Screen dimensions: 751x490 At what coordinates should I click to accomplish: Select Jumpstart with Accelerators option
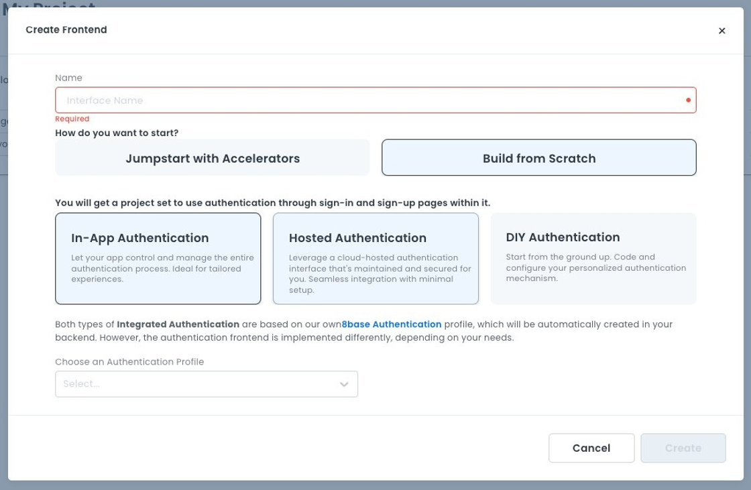coord(213,158)
